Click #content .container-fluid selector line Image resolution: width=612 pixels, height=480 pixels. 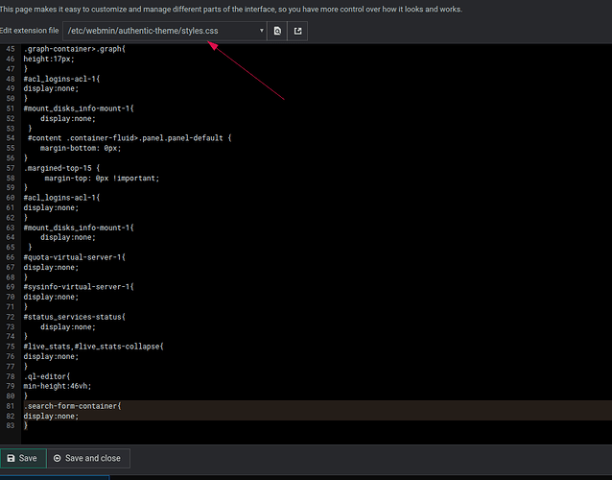[129, 137]
